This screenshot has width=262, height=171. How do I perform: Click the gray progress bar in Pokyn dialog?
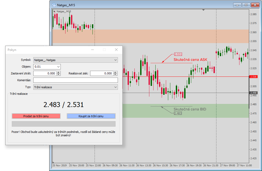[x=64, y=124]
